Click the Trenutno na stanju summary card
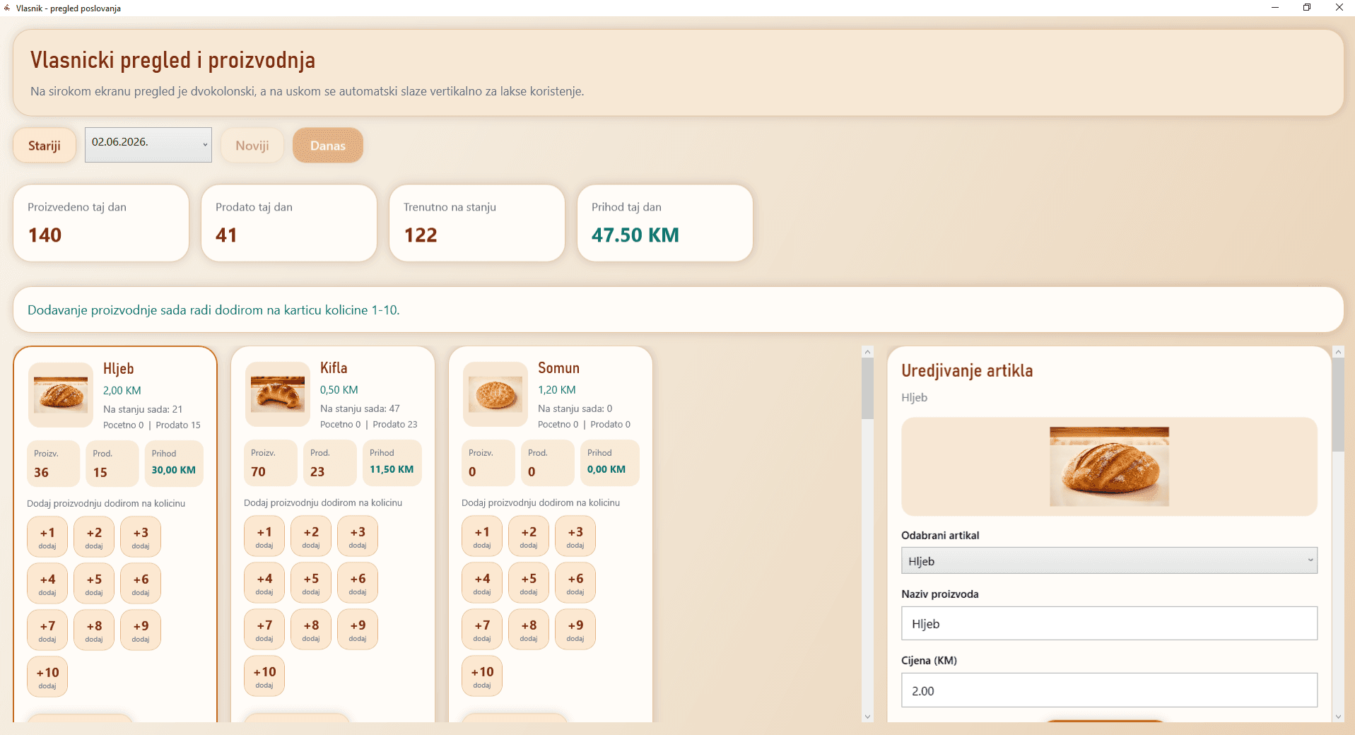Viewport: 1355px width, 735px height. point(477,223)
